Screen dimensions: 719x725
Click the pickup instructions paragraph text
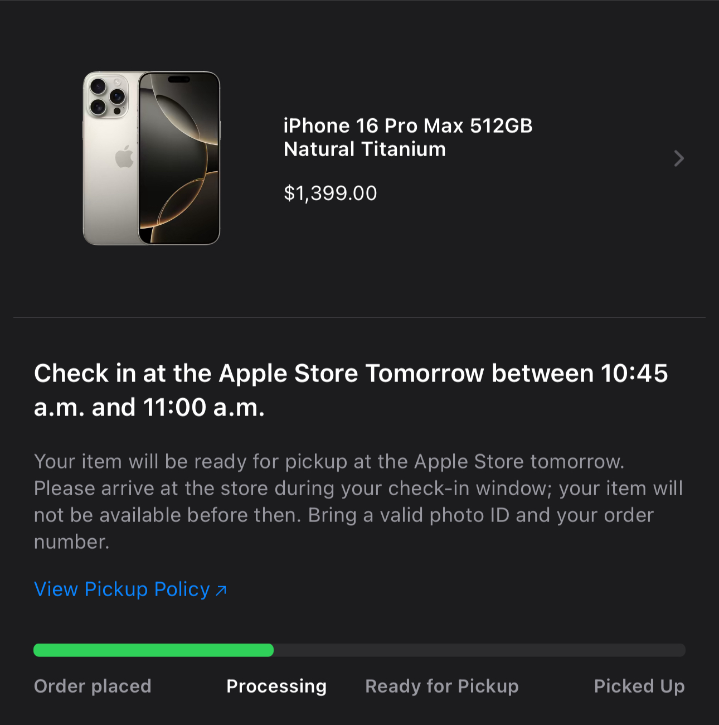[x=358, y=501]
